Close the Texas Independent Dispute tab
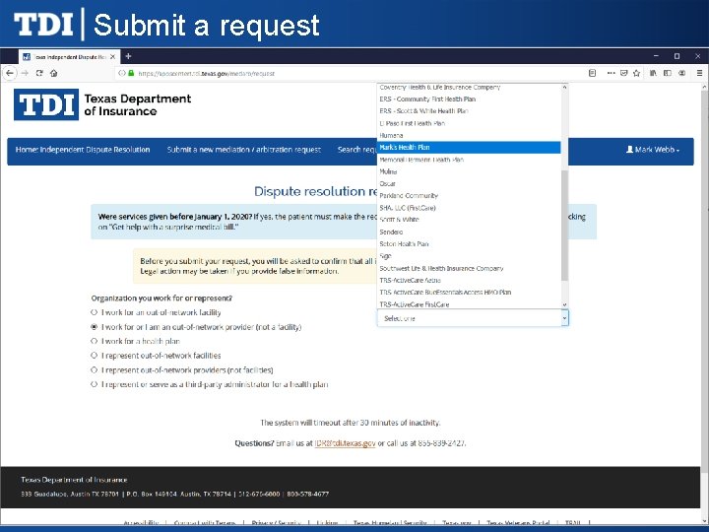This screenshot has width=709, height=532. coord(112,56)
